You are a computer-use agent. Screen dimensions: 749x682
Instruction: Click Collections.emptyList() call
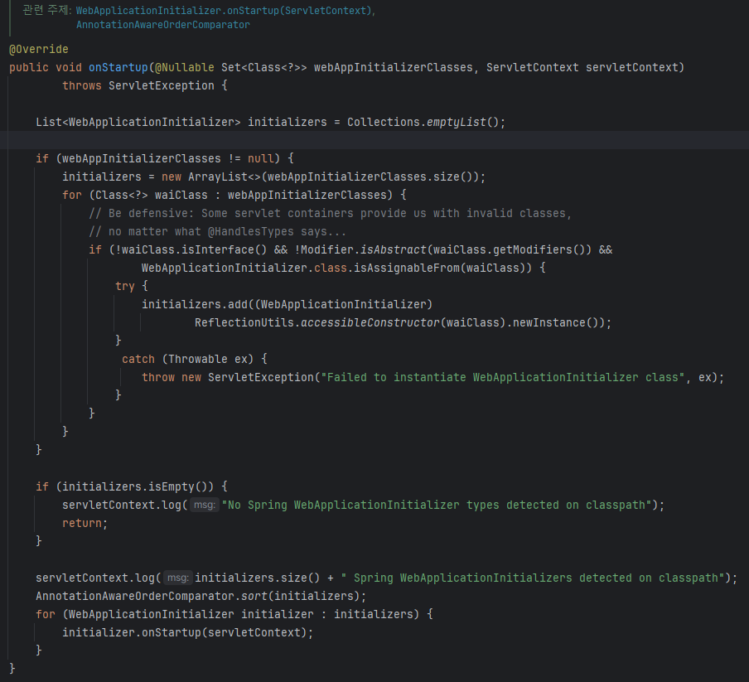423,123
